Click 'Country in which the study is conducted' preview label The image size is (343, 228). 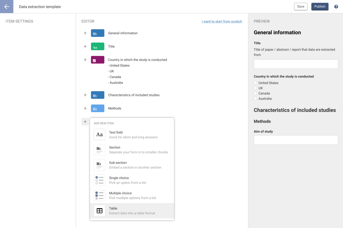click(284, 76)
